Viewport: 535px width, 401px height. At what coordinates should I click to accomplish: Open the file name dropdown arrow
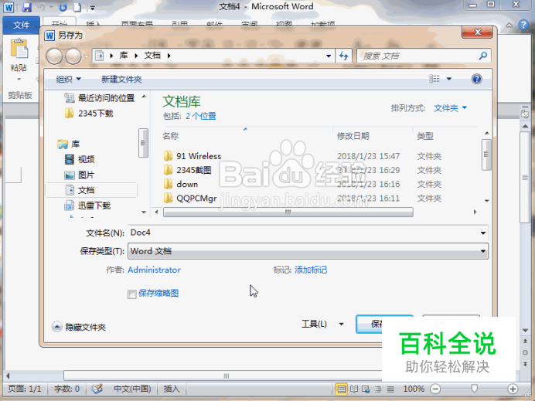[x=483, y=233]
